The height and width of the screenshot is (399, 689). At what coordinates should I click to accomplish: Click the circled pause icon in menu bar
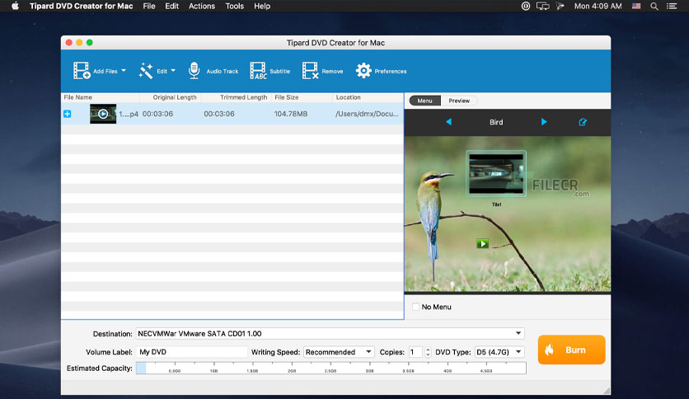526,6
